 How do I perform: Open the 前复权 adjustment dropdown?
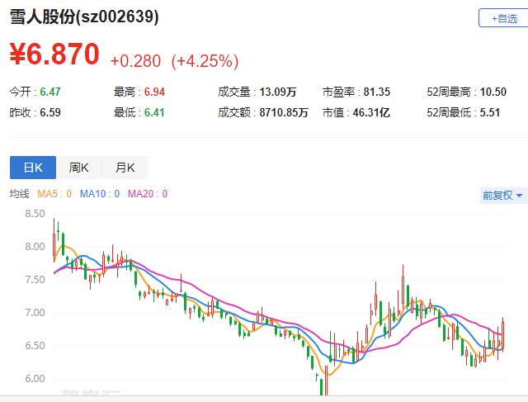(x=503, y=195)
